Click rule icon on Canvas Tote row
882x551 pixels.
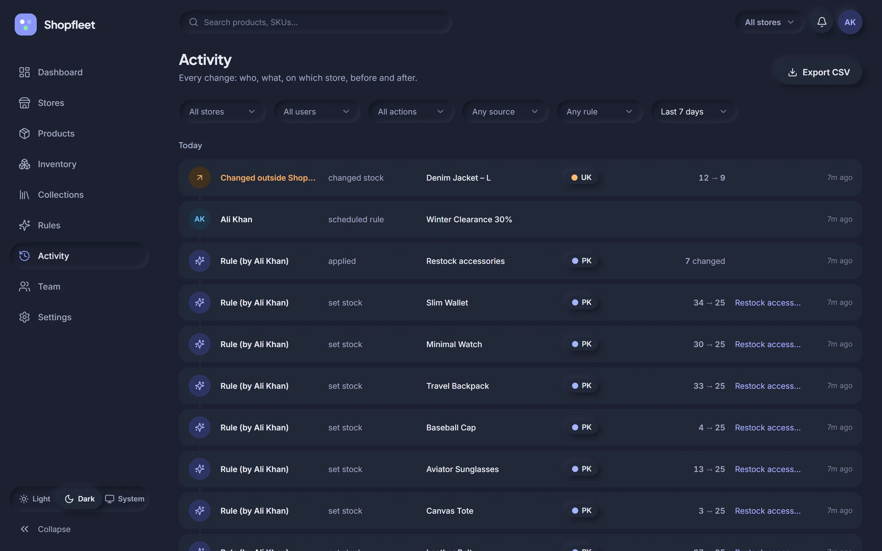click(200, 510)
